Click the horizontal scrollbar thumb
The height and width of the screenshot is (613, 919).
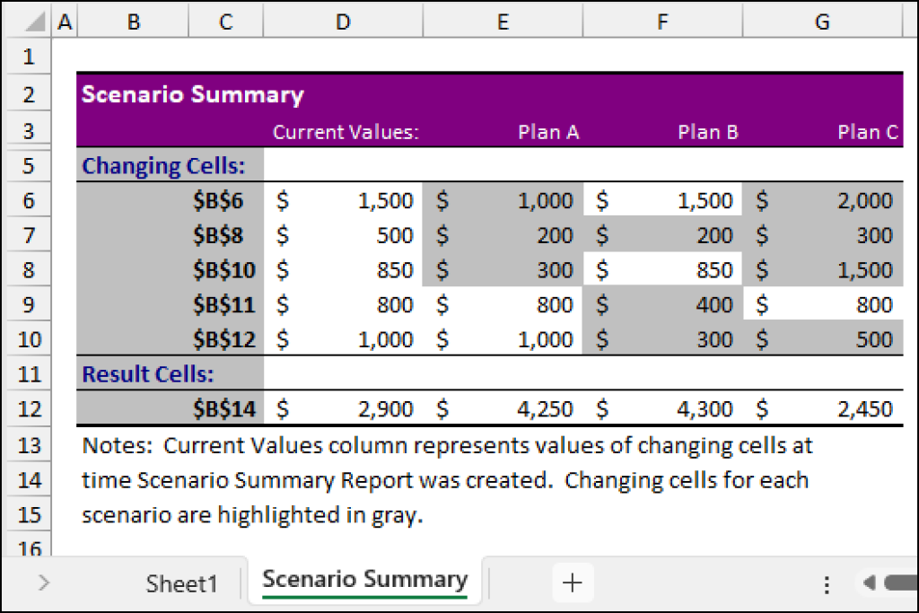pyautogui.click(x=901, y=582)
